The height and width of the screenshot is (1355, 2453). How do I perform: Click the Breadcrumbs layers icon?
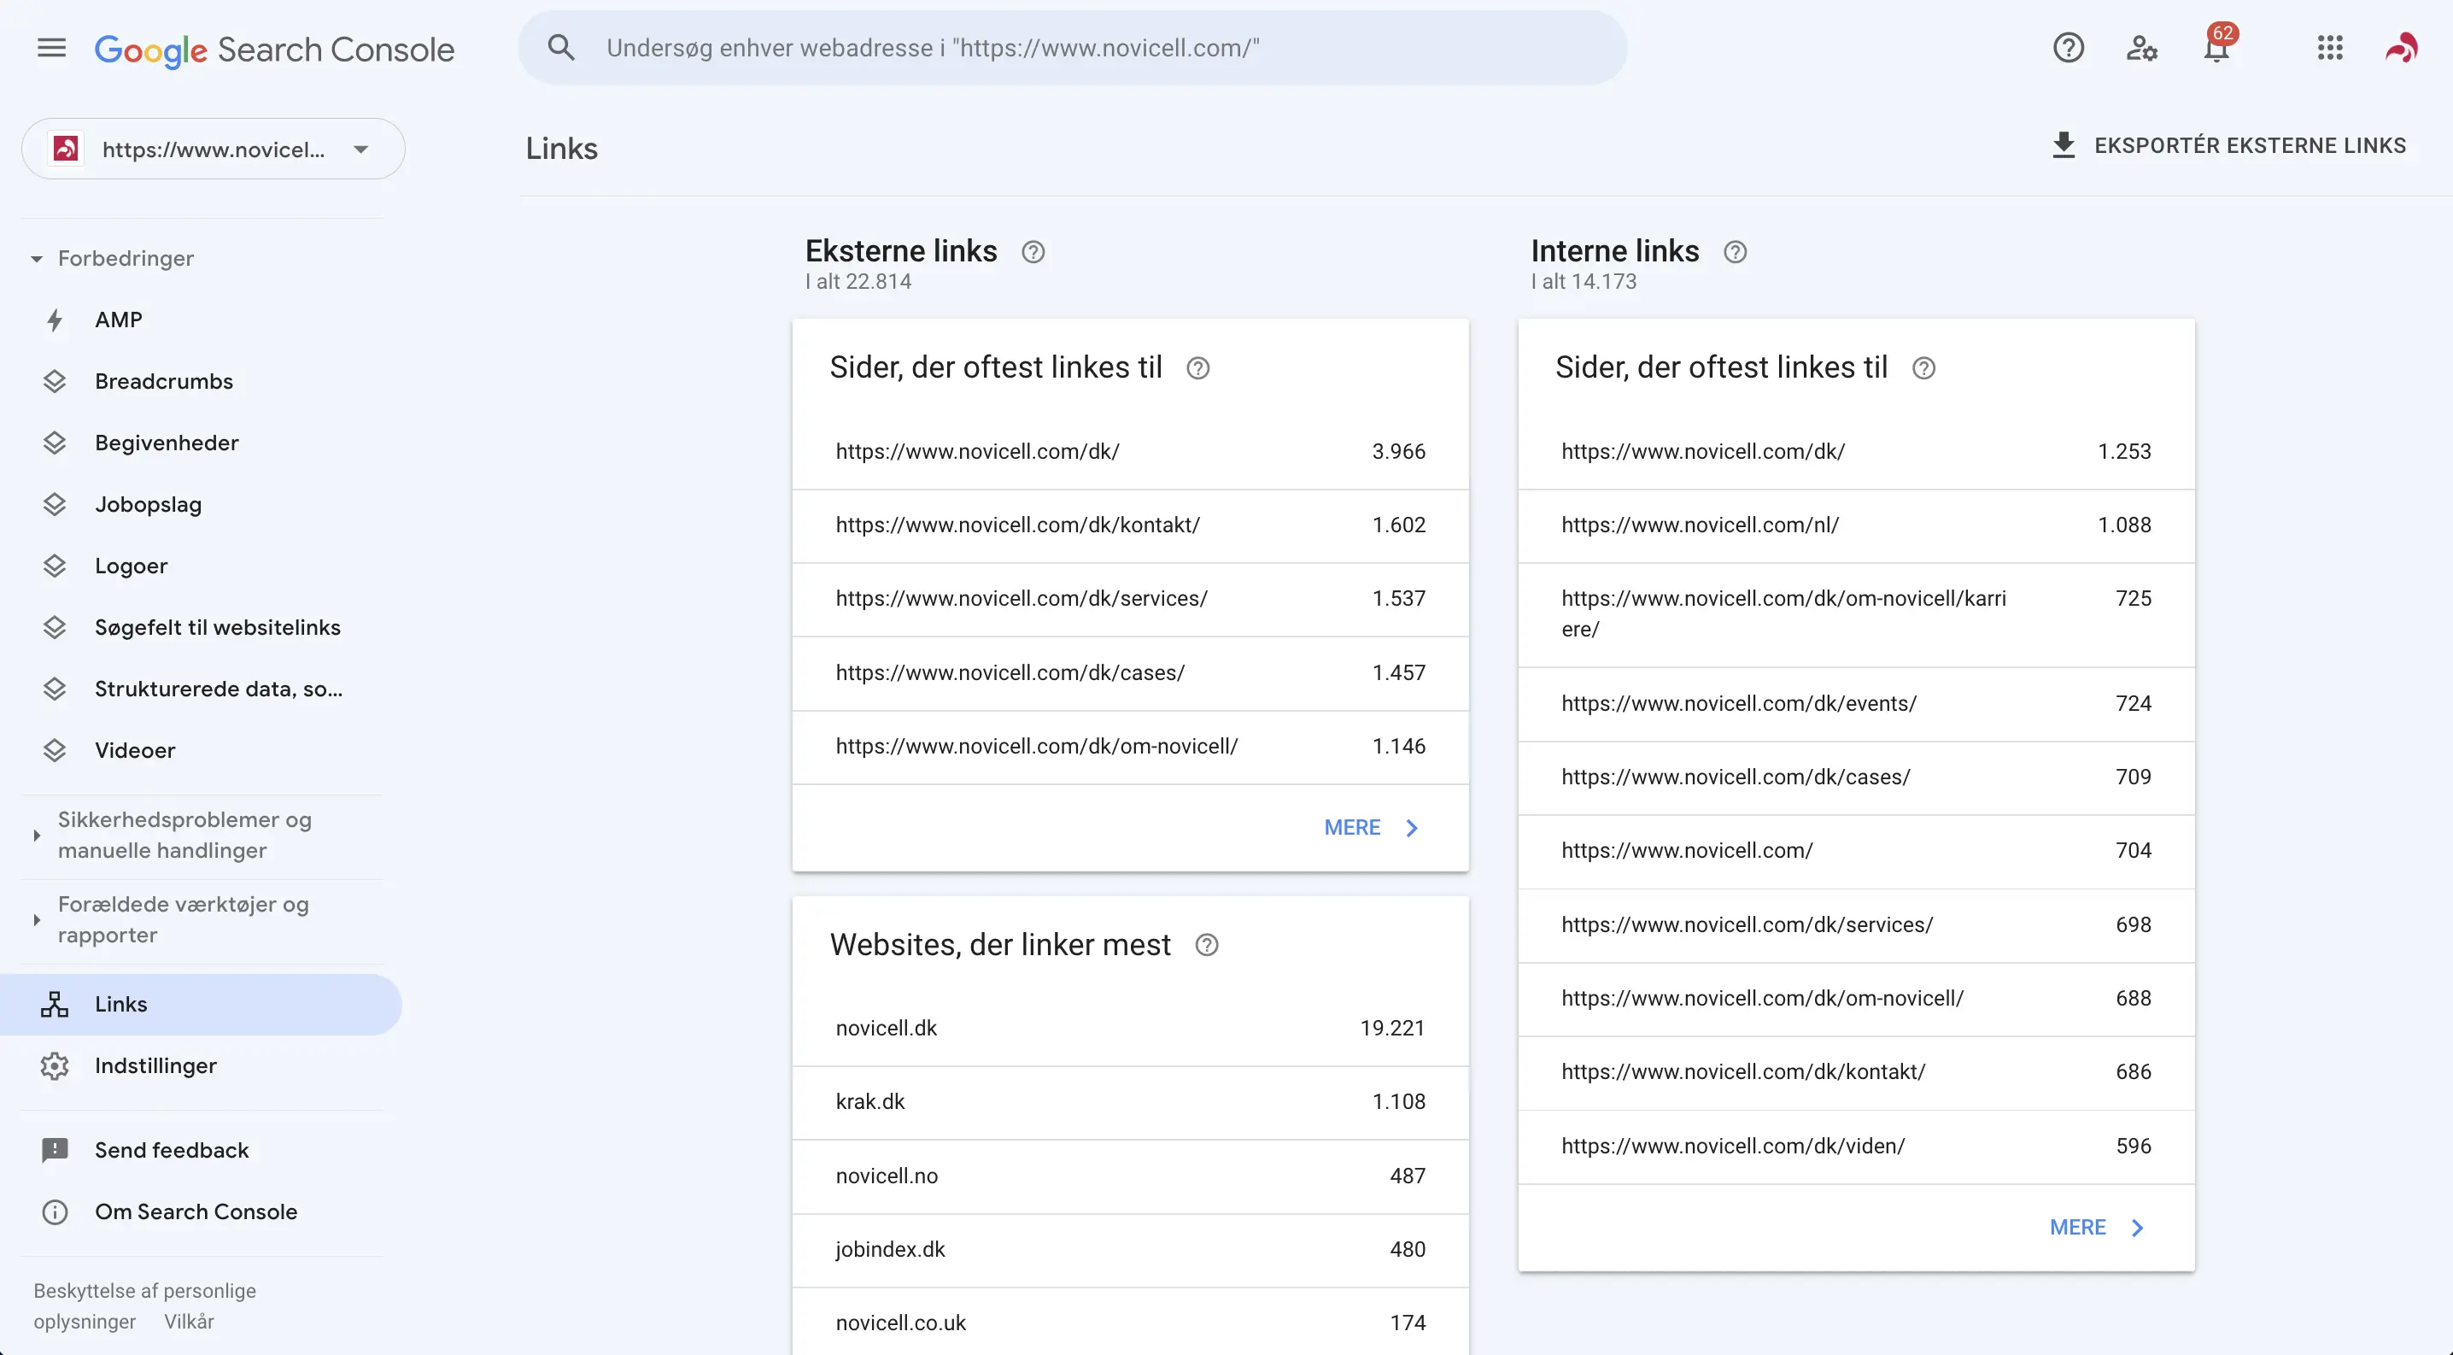[x=55, y=381]
